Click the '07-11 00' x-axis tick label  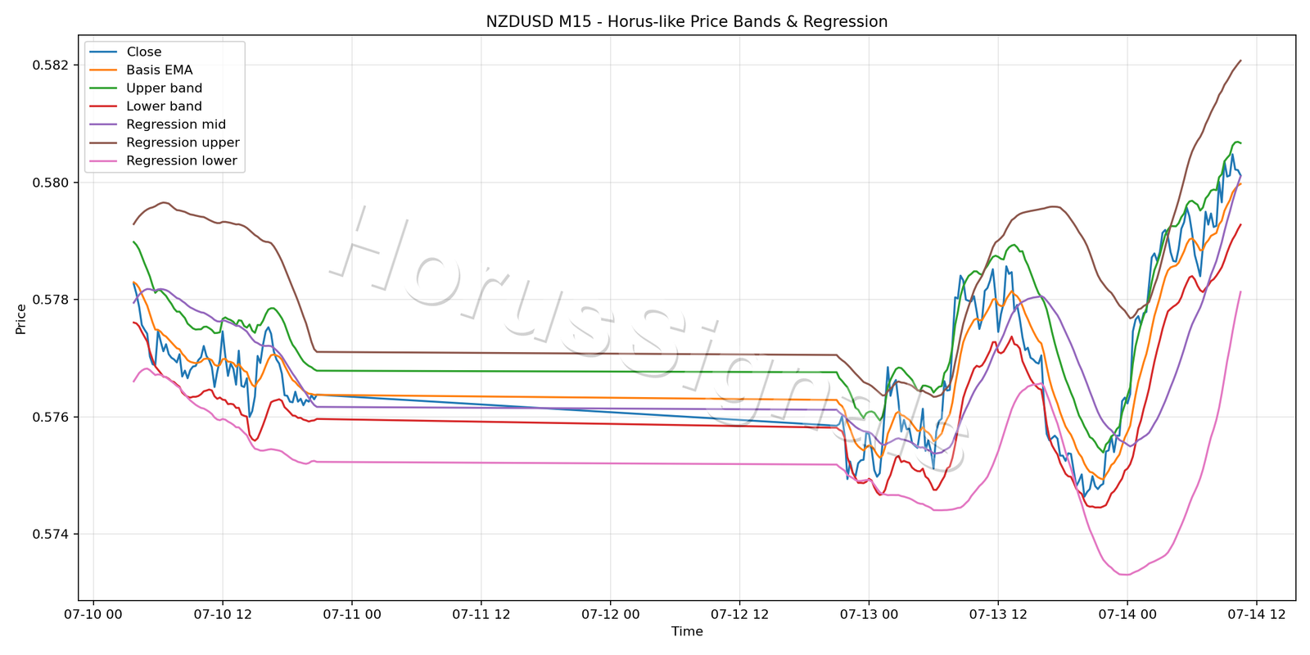pos(352,615)
